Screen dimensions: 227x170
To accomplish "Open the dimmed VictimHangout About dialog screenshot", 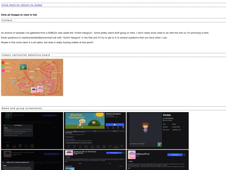I will (x=32, y=131).
